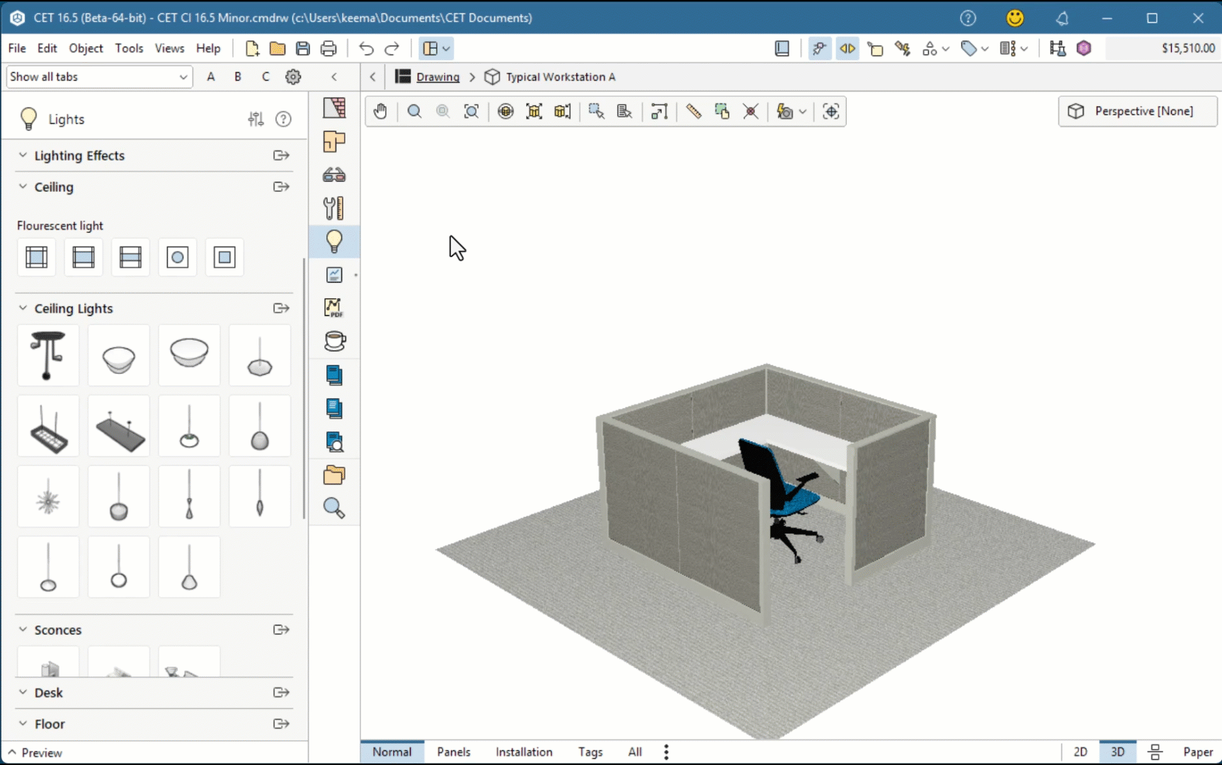Toggle the Paper view mode

(1197, 752)
